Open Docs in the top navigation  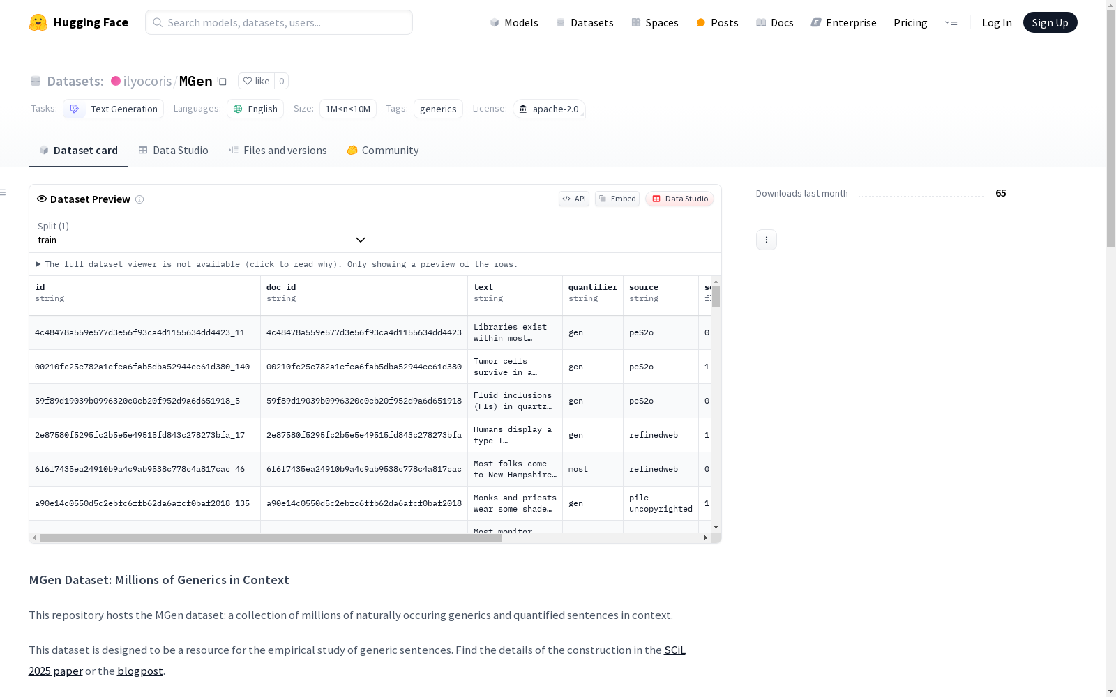pyautogui.click(x=775, y=22)
